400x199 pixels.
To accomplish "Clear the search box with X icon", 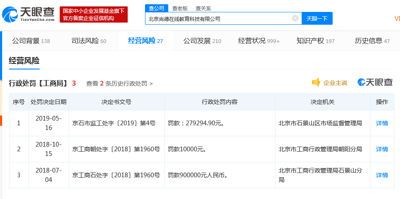I will pos(295,18).
